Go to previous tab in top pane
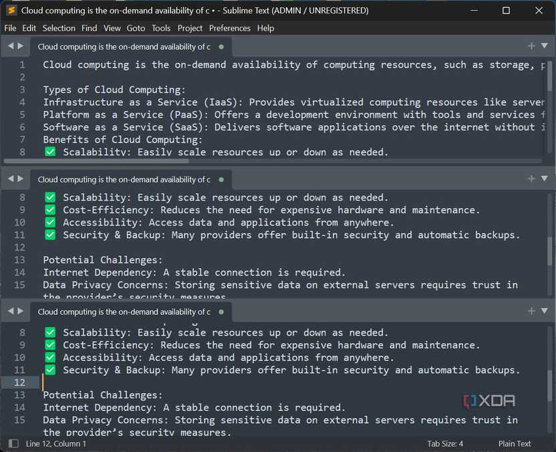556x452 pixels. [x=11, y=46]
